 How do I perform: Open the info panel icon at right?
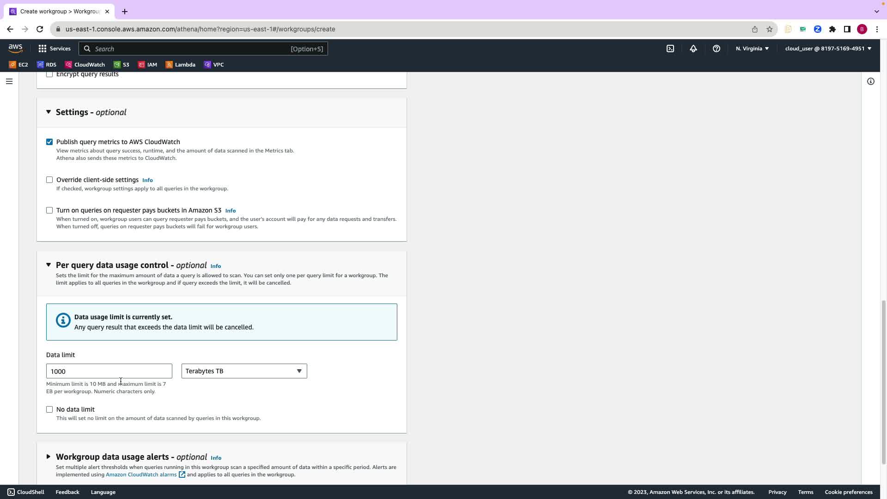[x=871, y=81]
